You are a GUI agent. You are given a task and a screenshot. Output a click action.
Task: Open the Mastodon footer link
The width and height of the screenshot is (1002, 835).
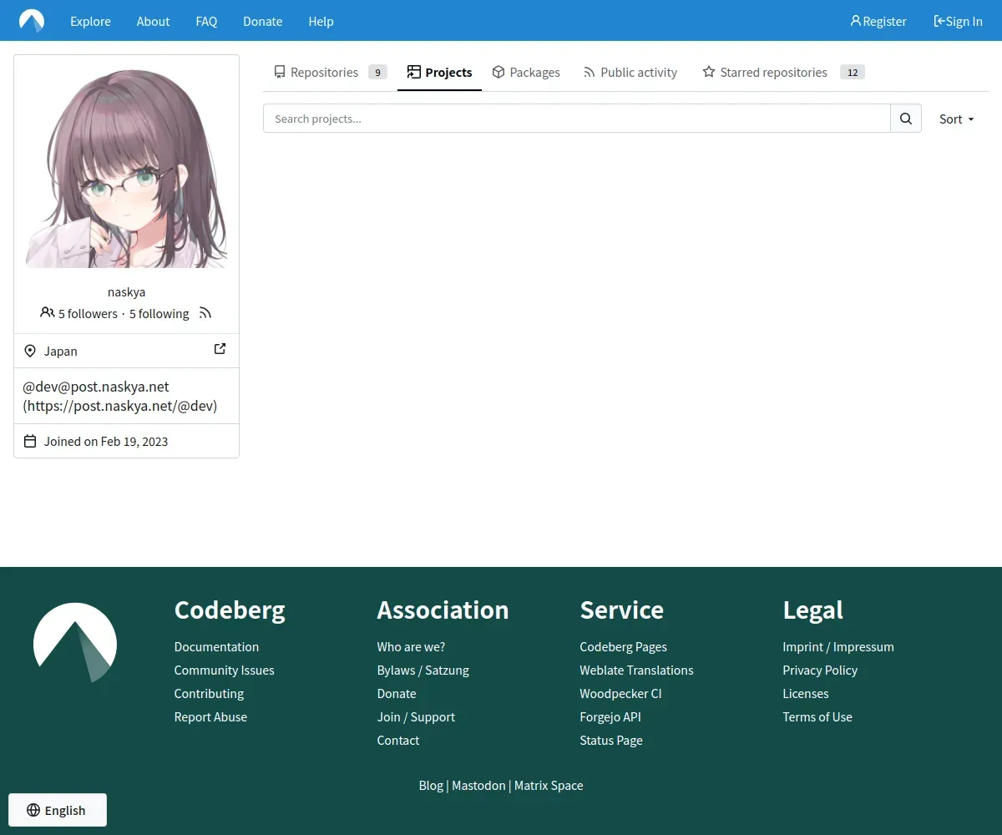tap(478, 785)
